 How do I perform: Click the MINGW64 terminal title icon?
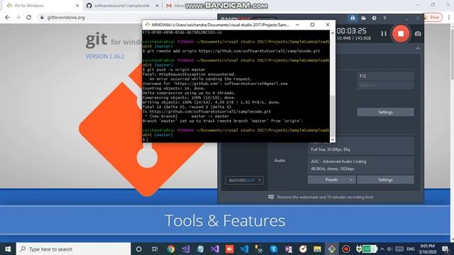(148, 25)
